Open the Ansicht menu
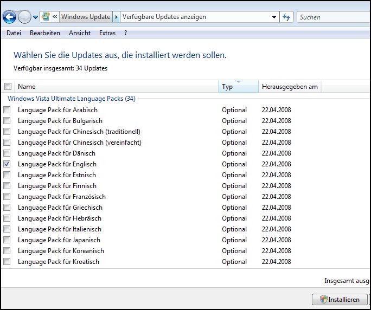This screenshot has height=310, width=371. pyautogui.click(x=80, y=33)
